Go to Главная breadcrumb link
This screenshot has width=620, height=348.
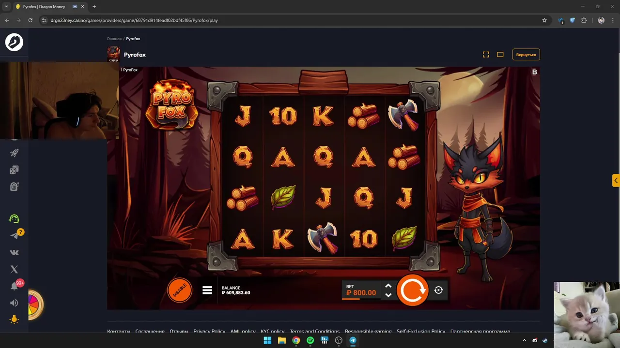coord(114,39)
